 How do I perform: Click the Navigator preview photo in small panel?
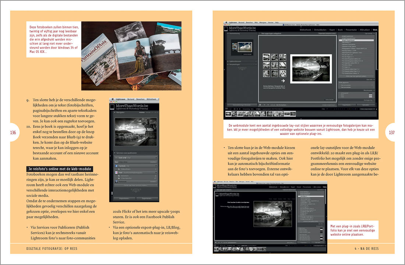click(136, 132)
